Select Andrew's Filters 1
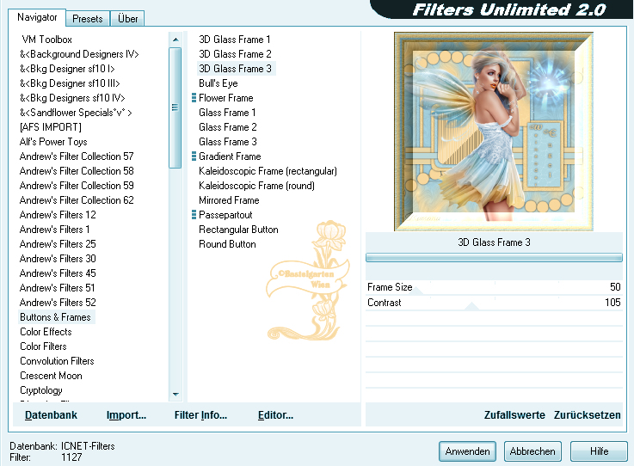Viewport: 634px width, 466px height. 54,230
